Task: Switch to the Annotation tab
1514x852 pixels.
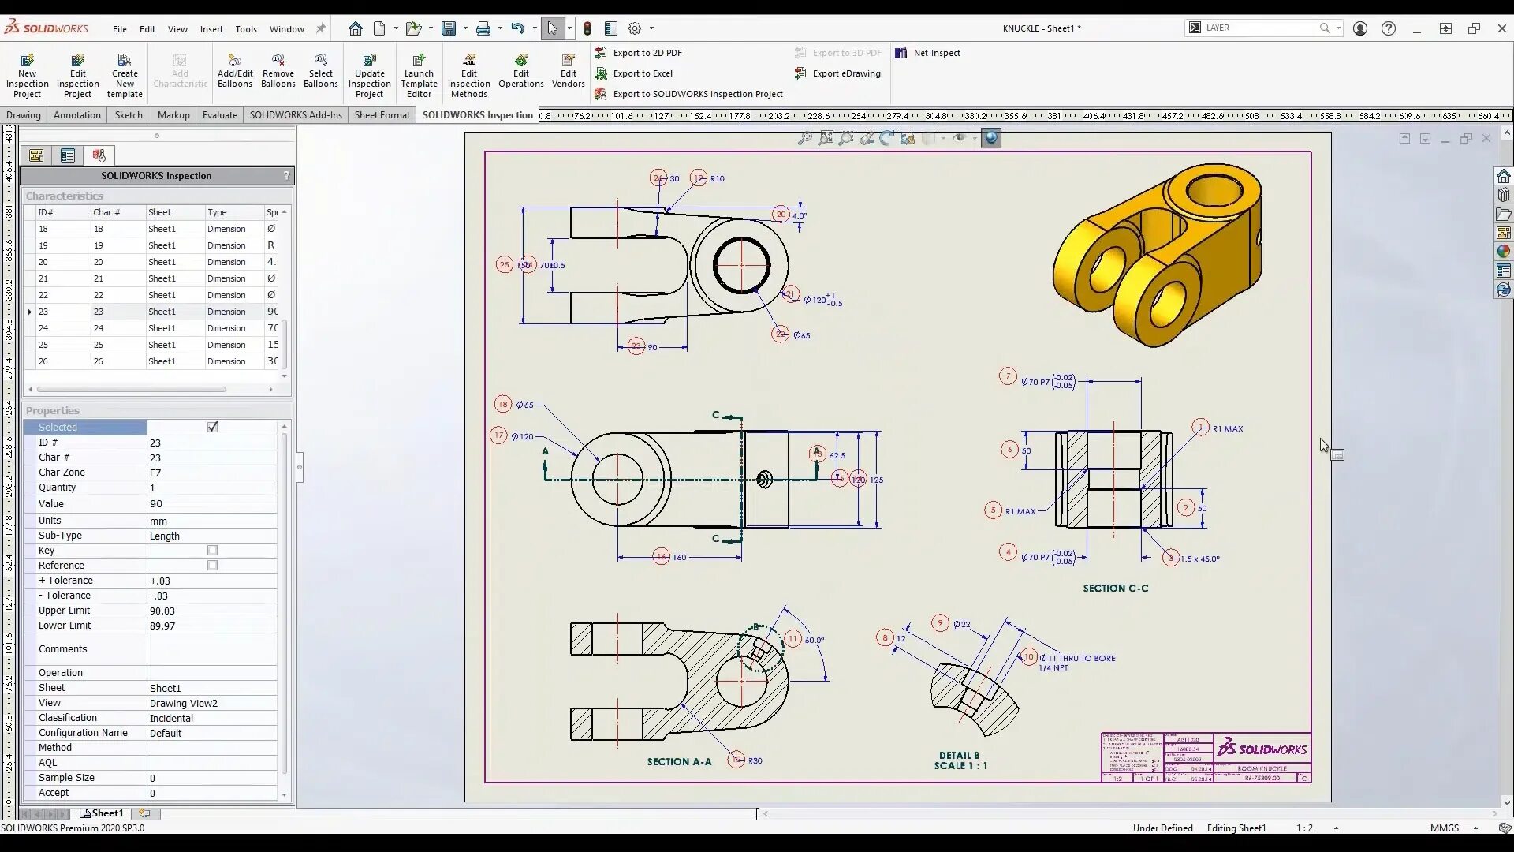Action: (76, 115)
